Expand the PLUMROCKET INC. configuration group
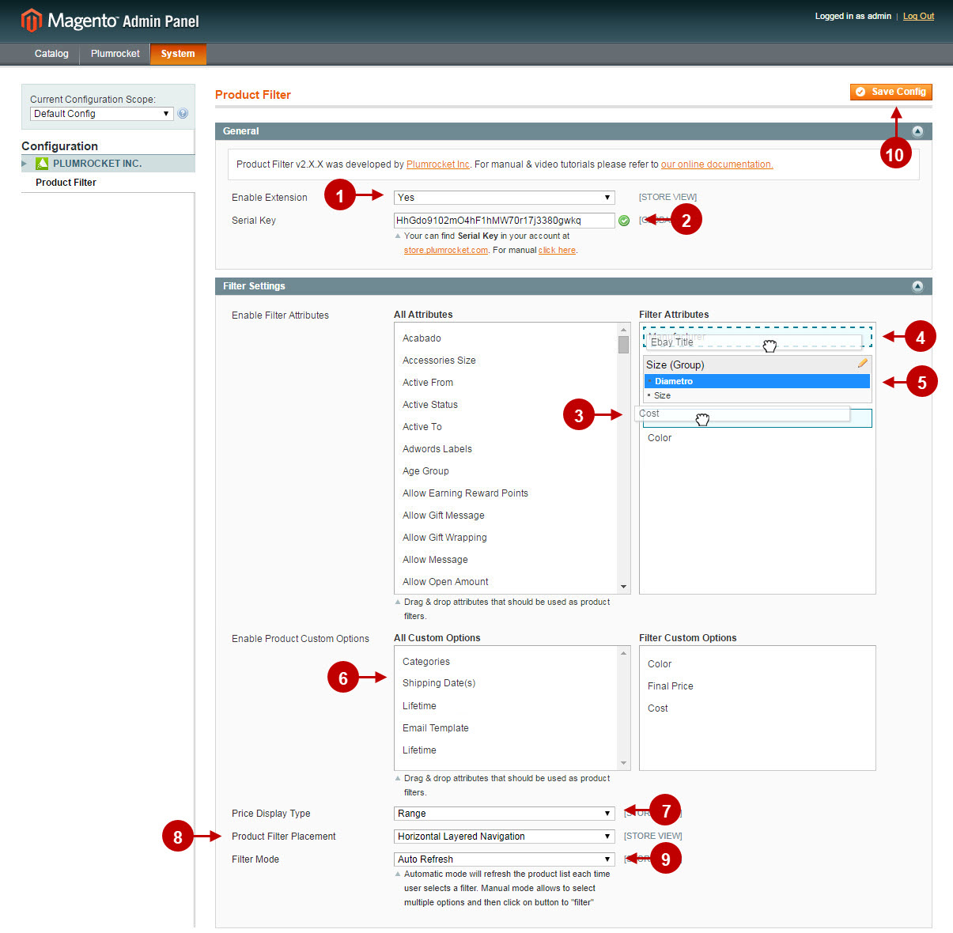953x933 pixels. (108, 164)
